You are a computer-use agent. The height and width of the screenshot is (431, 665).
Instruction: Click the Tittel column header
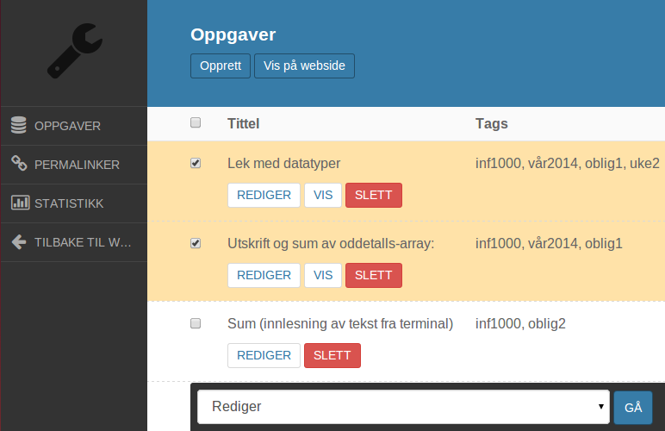[243, 123]
